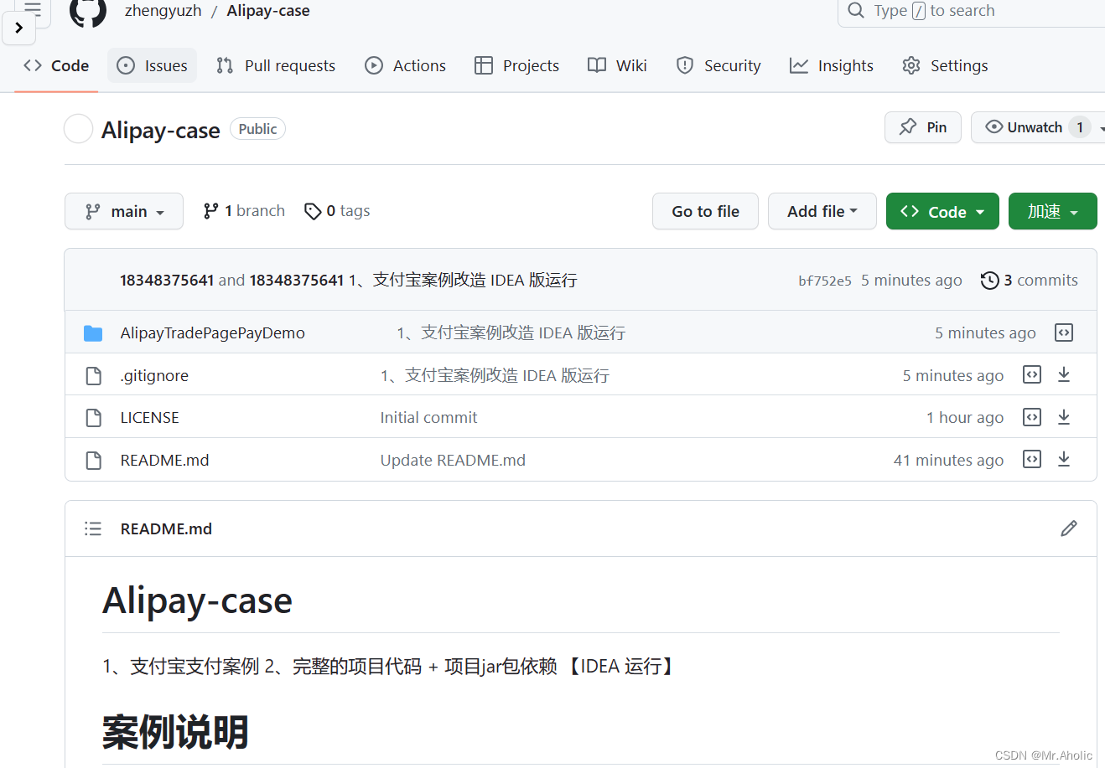Switch to the Settings tab
Image resolution: width=1105 pixels, height=768 pixels.
[945, 65]
